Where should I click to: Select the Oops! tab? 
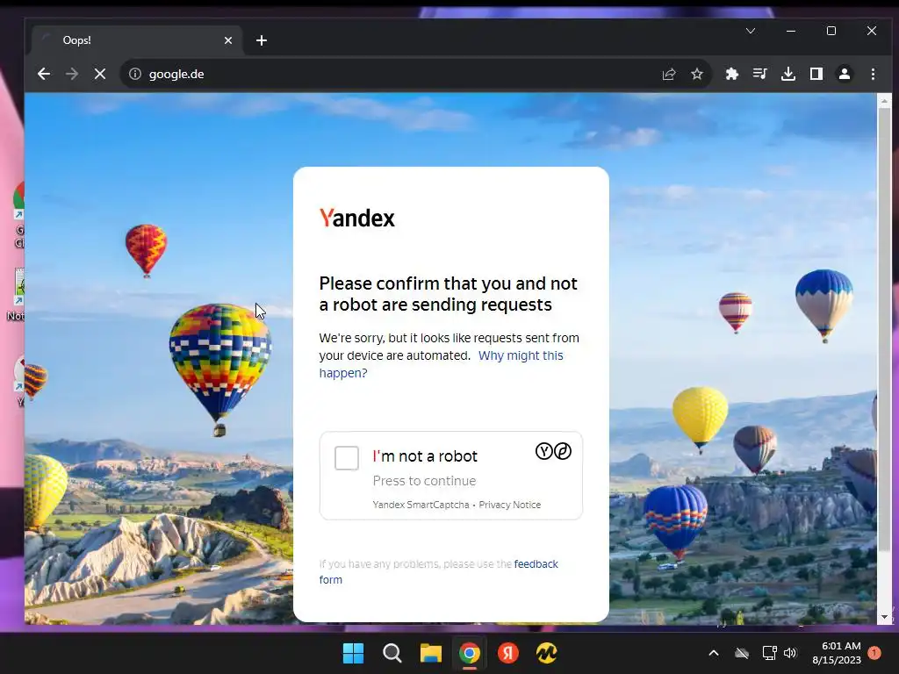click(138, 40)
